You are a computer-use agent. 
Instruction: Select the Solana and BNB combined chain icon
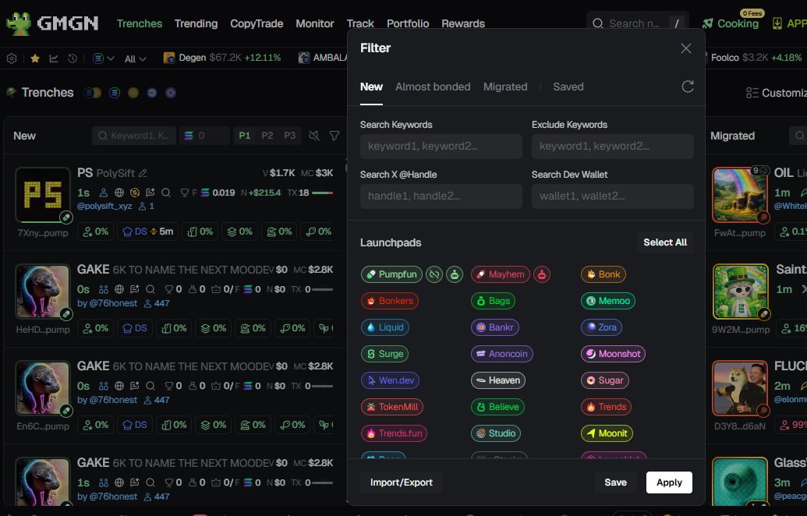coord(93,93)
